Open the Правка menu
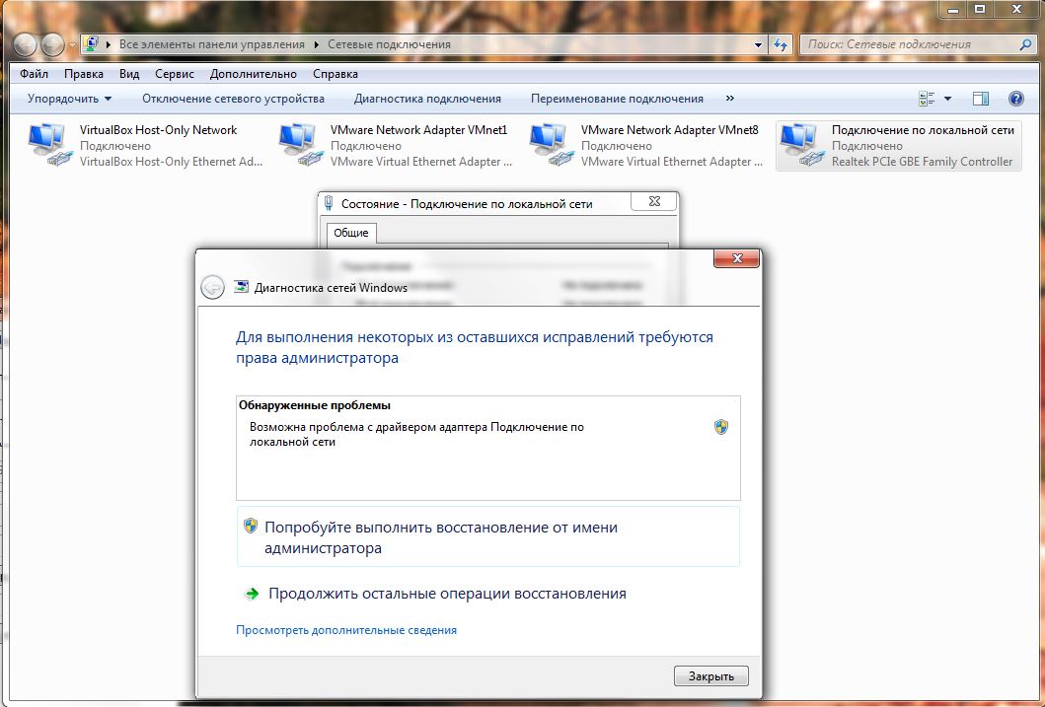 click(84, 74)
